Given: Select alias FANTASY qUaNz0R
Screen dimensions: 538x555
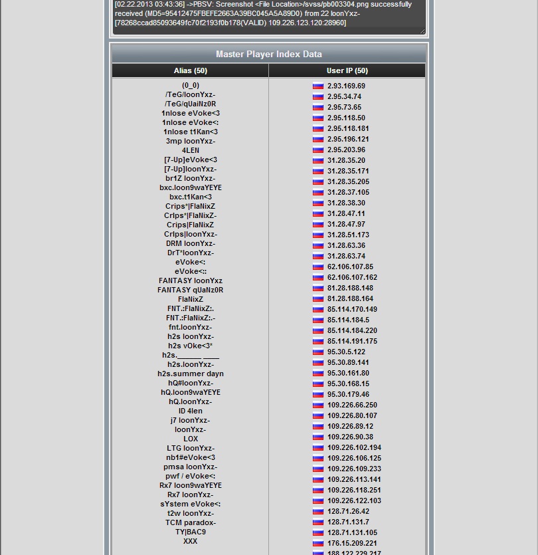Looking at the screenshot, I should (x=191, y=290).
